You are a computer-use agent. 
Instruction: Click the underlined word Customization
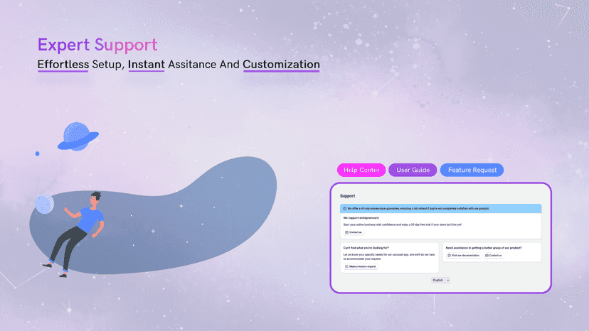[x=281, y=65]
